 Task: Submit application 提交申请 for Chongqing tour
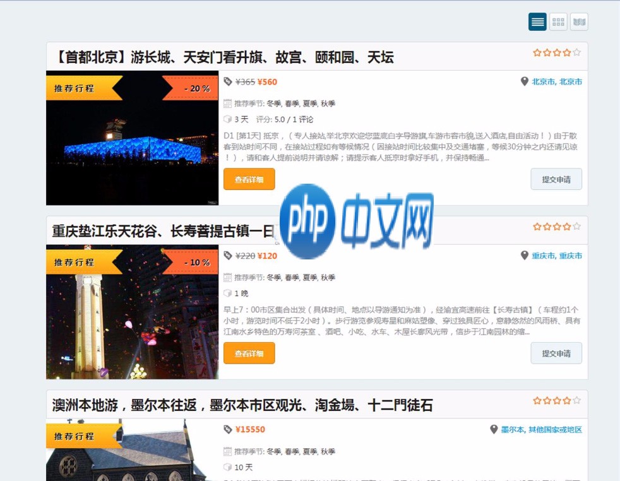point(556,353)
